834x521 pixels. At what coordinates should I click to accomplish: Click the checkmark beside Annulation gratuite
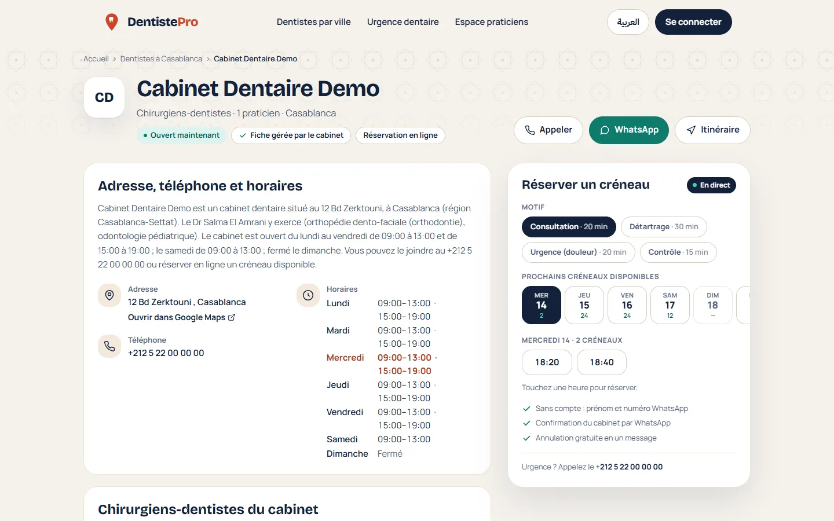(526, 438)
